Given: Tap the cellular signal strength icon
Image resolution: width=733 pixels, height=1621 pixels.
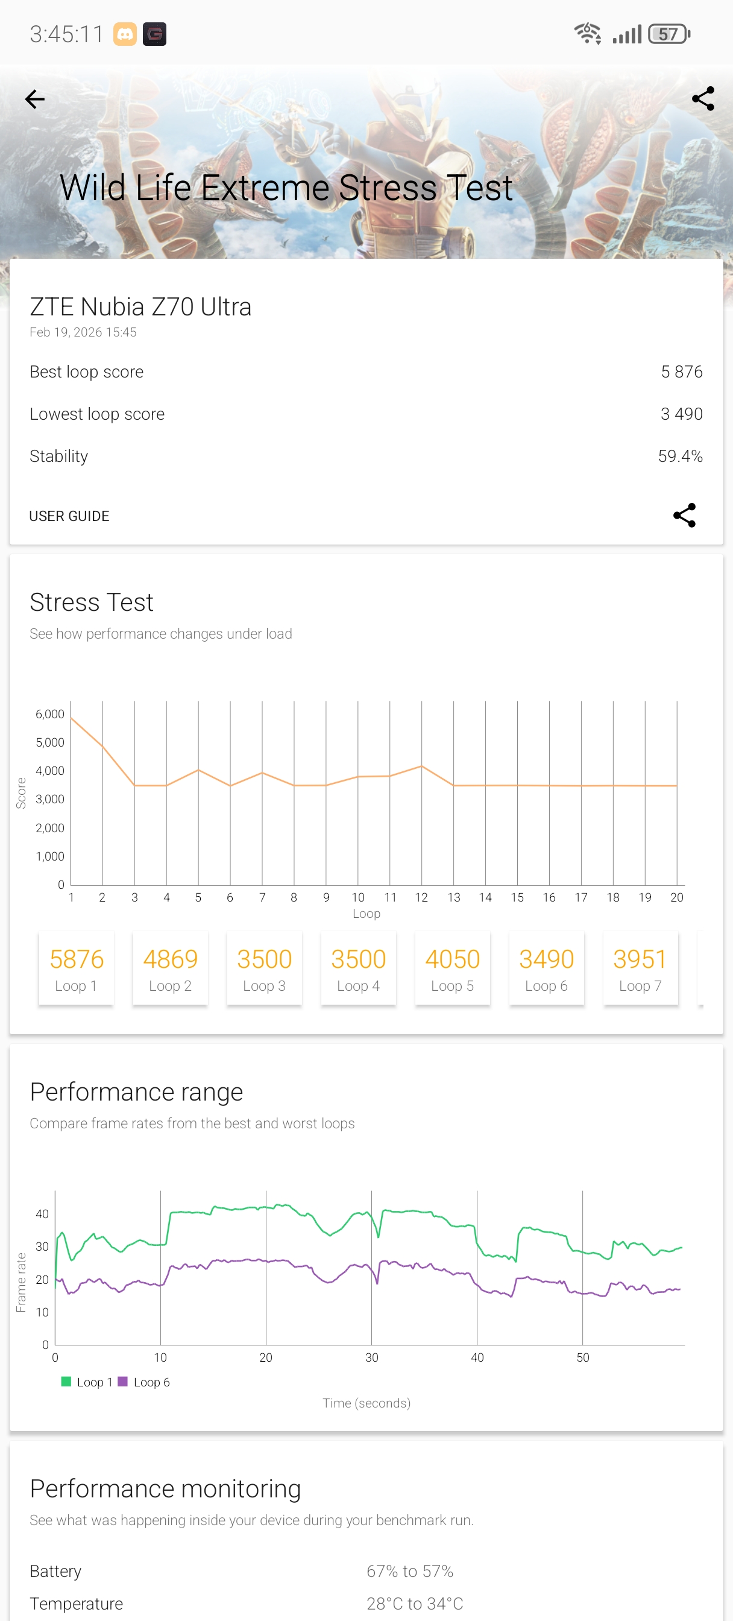Looking at the screenshot, I should click(627, 34).
